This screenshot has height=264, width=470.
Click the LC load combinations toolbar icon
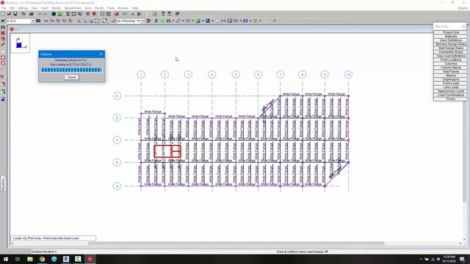coord(125,14)
